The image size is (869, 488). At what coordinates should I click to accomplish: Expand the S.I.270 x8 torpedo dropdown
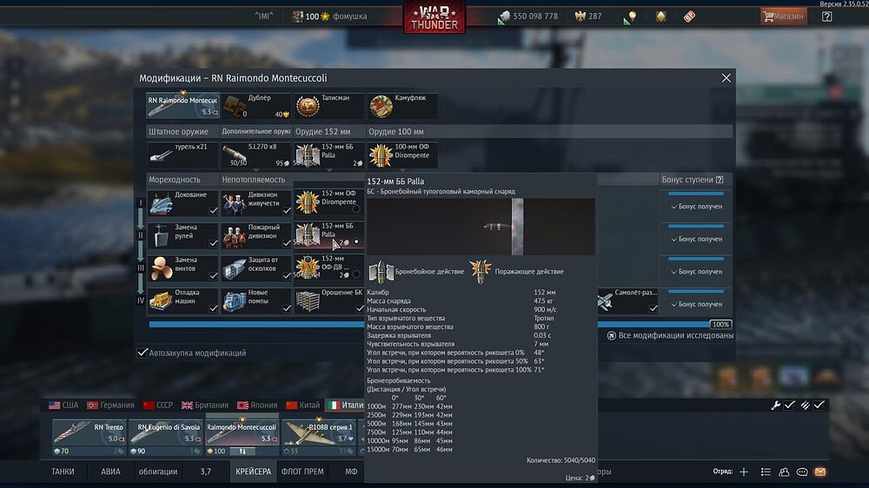pyautogui.click(x=256, y=170)
